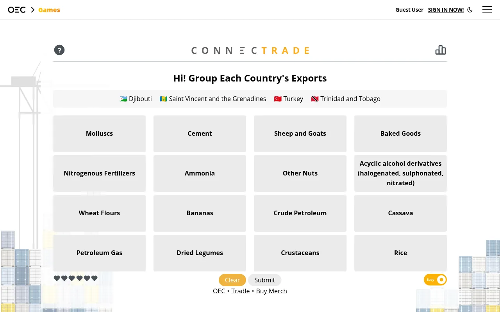Select the Sheep and Goats tile

coord(300,133)
